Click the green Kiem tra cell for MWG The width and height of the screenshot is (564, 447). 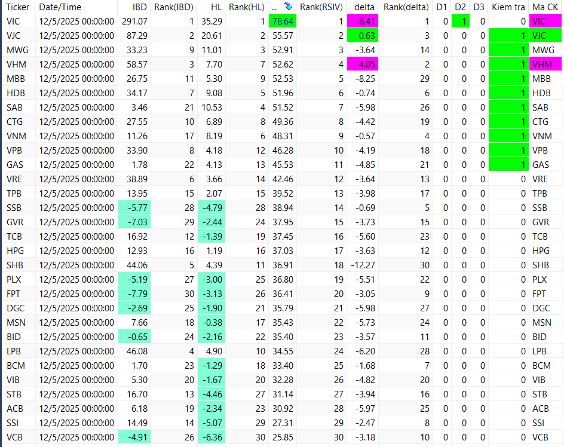coord(508,50)
